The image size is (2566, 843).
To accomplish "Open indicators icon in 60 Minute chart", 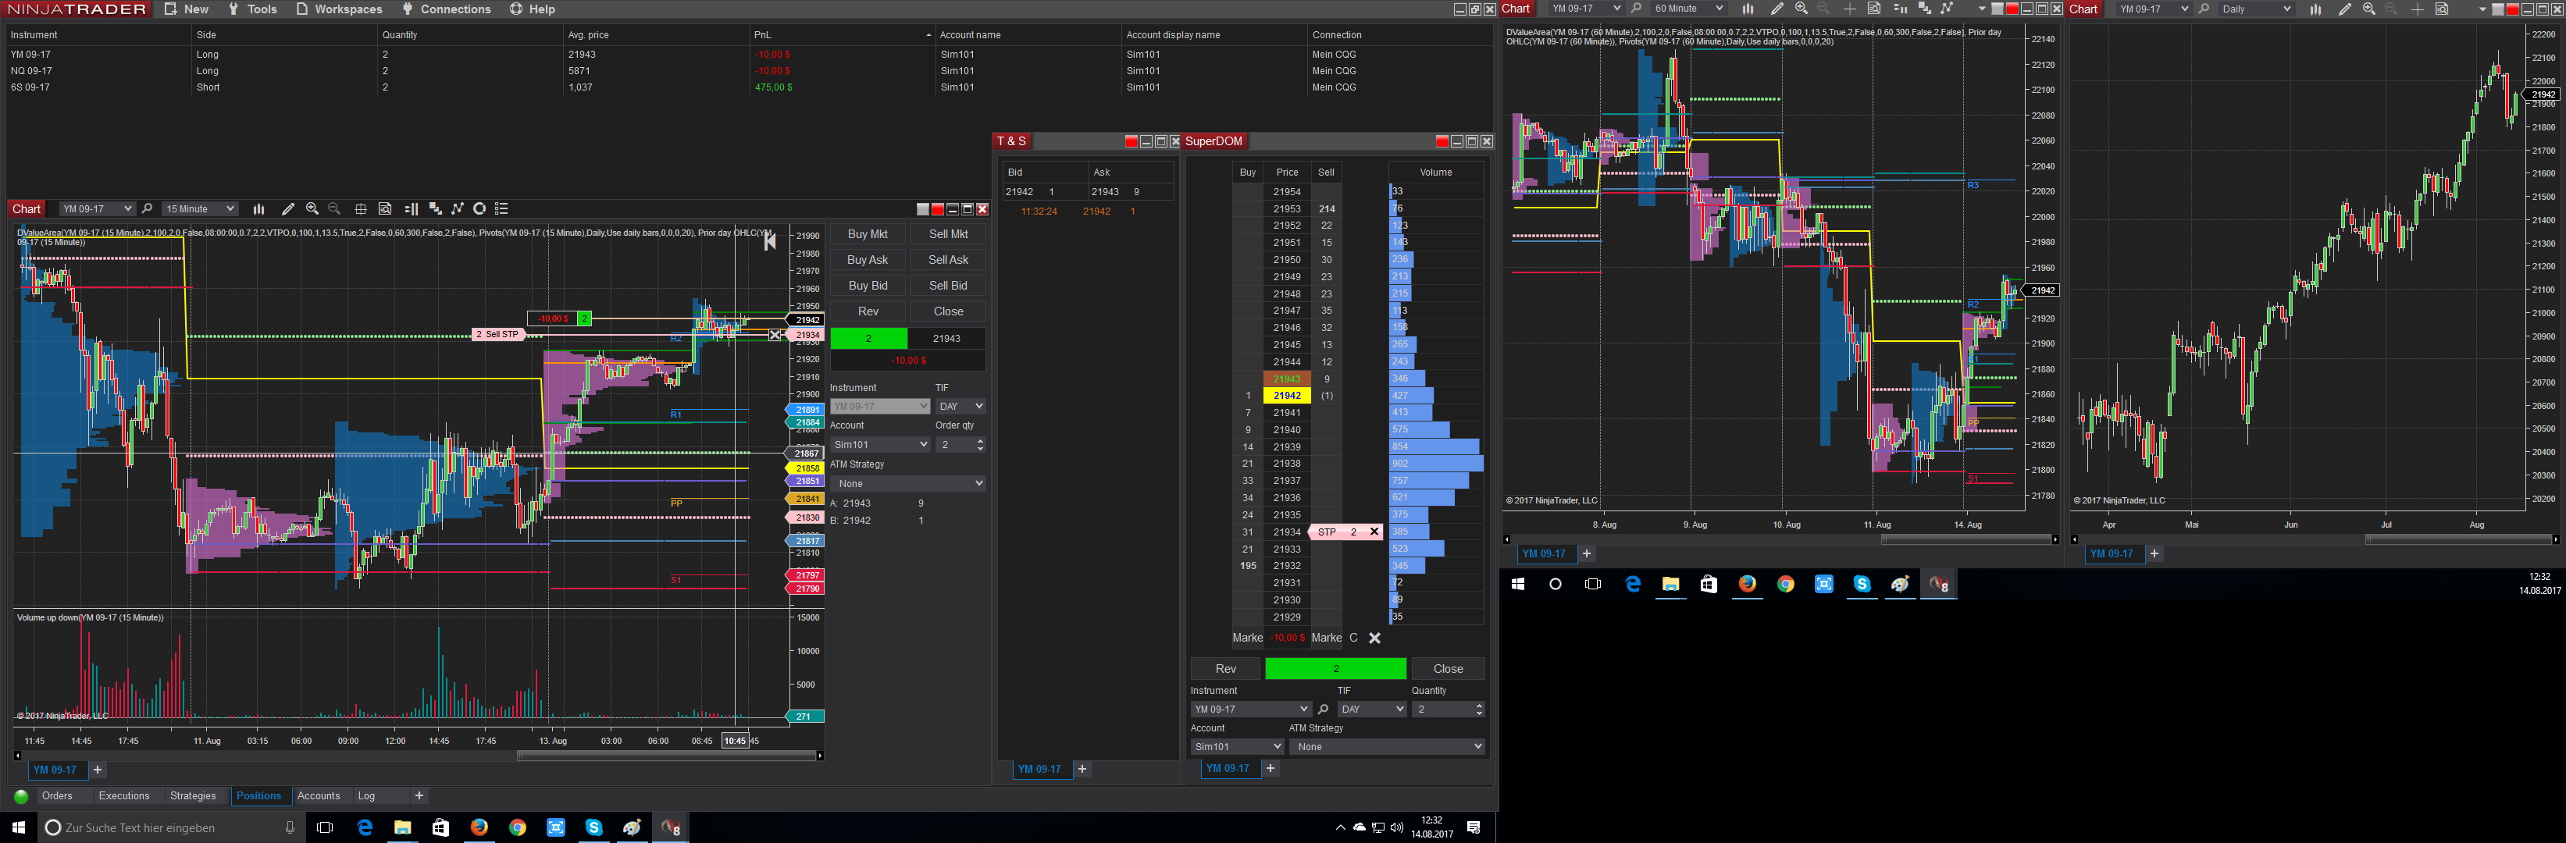I will (1924, 9).
